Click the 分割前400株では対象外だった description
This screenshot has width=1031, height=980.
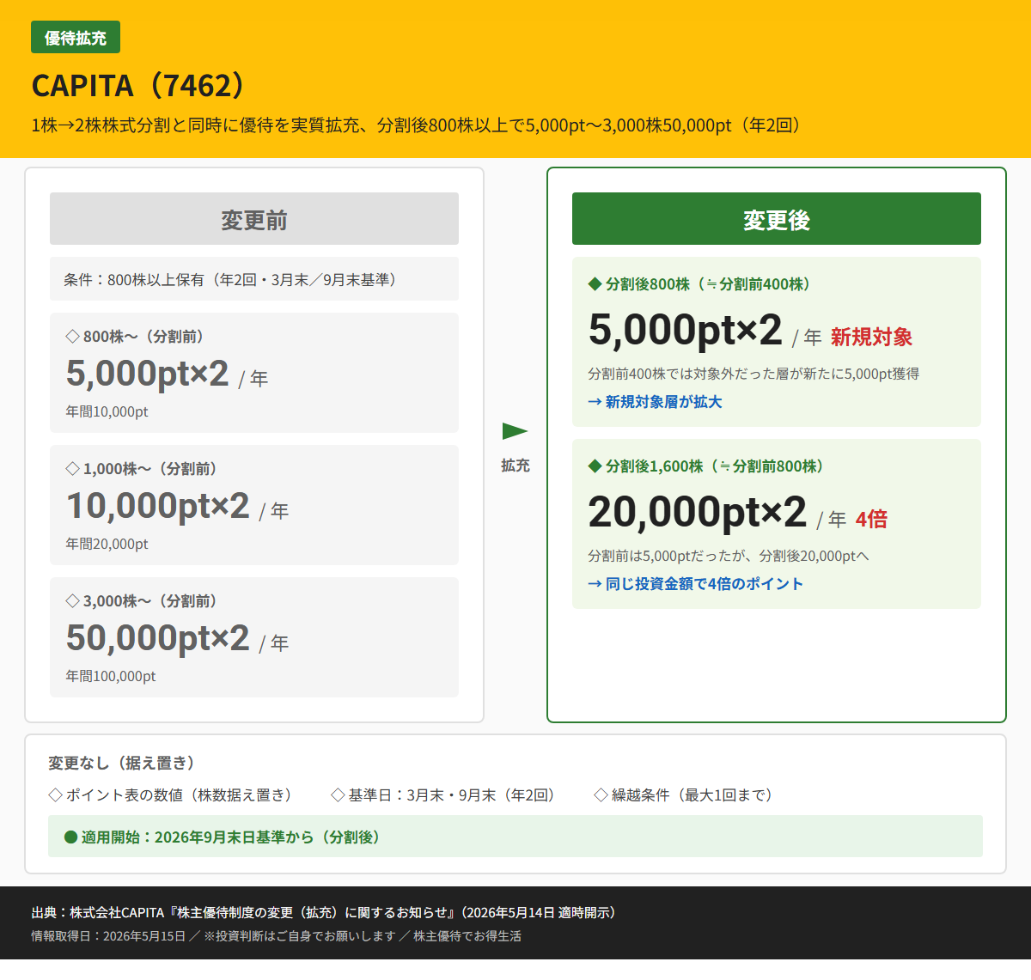click(753, 374)
